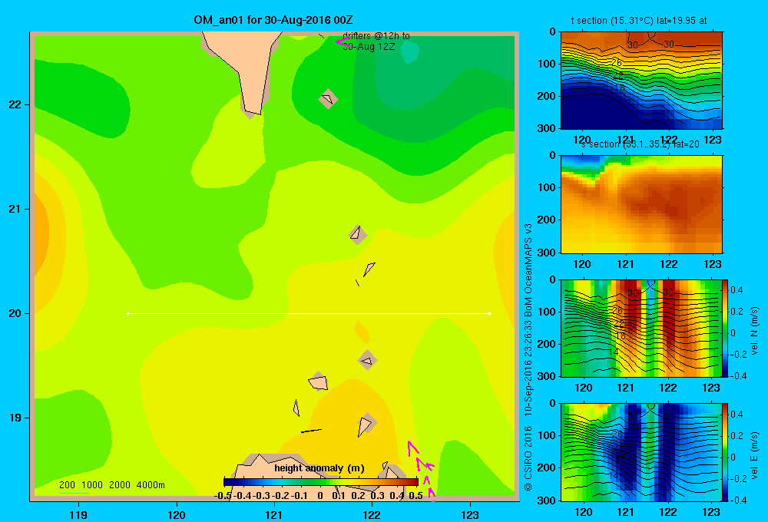Click longitude tick label 120 below main map

[x=177, y=514]
